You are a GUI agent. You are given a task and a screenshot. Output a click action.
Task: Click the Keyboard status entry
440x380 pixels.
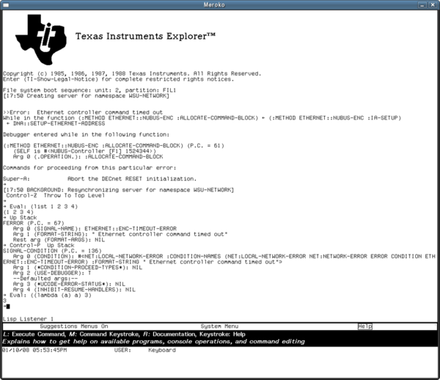click(162, 350)
